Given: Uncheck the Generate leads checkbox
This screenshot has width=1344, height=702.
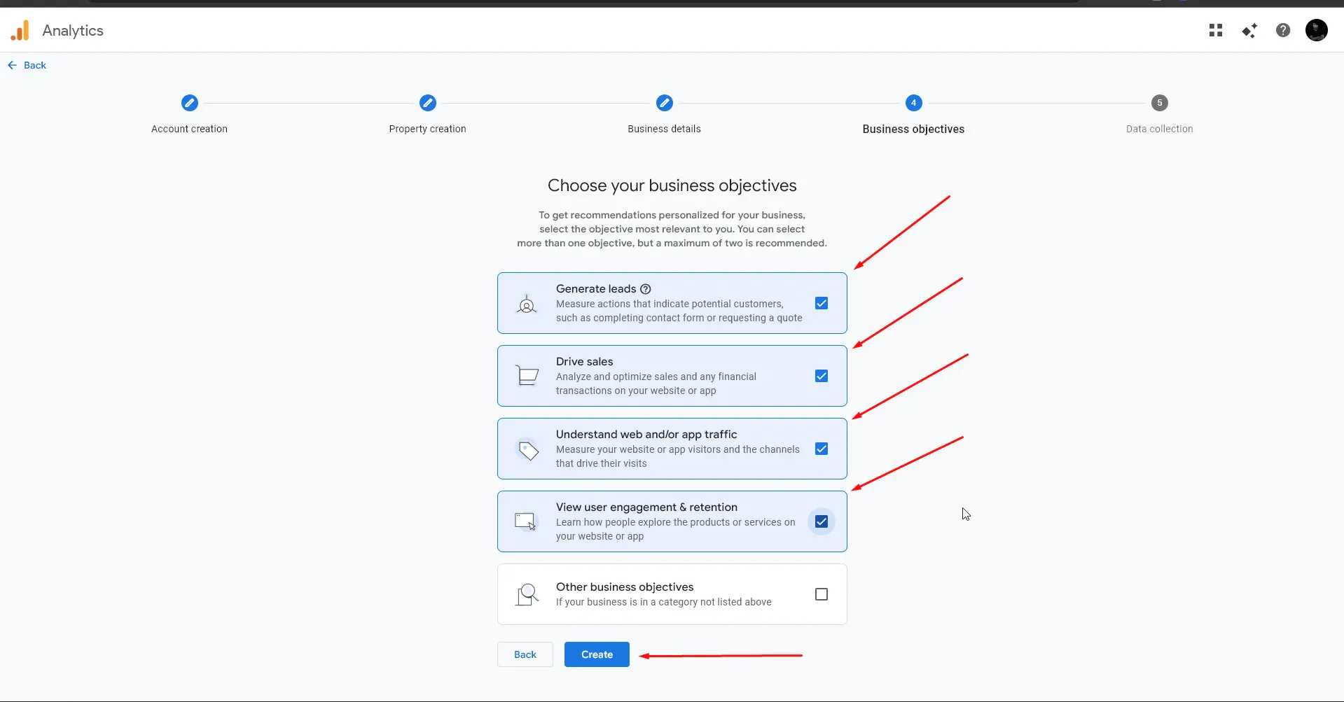Looking at the screenshot, I should [822, 303].
